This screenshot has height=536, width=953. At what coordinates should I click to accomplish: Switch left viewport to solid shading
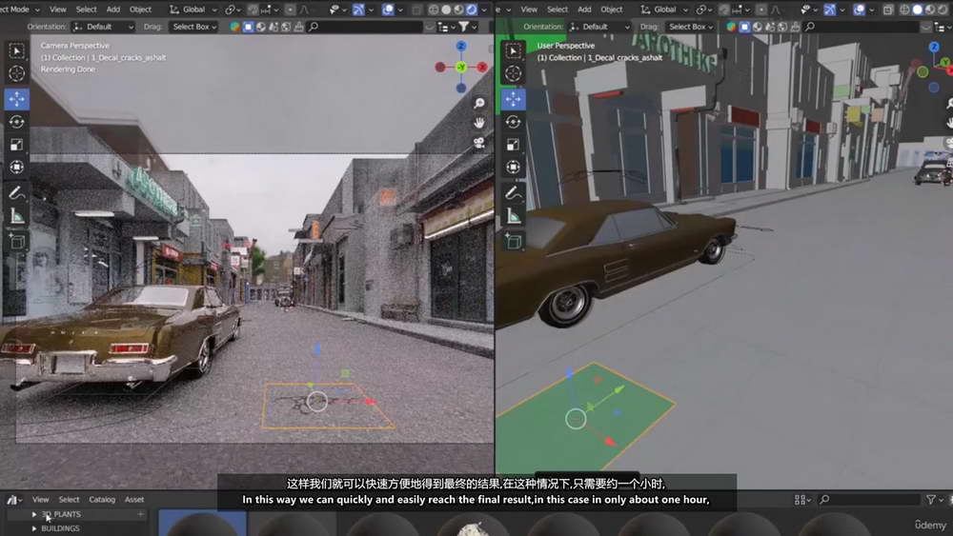tap(446, 10)
